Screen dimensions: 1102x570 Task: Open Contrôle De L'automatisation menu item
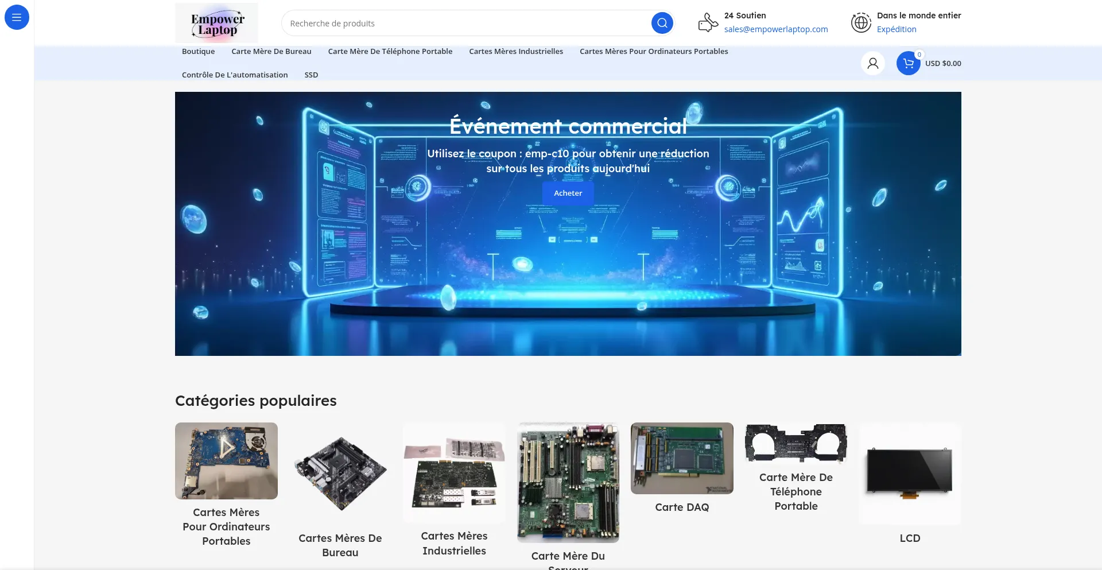coord(235,75)
